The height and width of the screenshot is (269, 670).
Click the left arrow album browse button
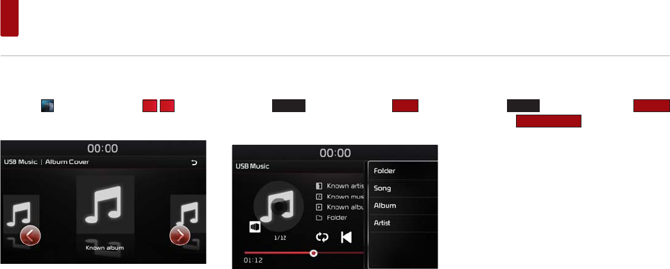coord(30,235)
